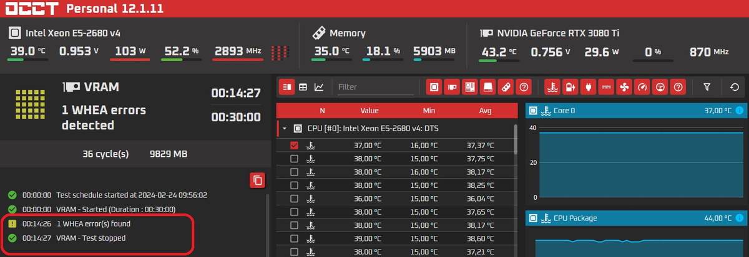This screenshot has width=749, height=257.
Task: Toggle the dial usage sensor type filter
Action: 660,87
